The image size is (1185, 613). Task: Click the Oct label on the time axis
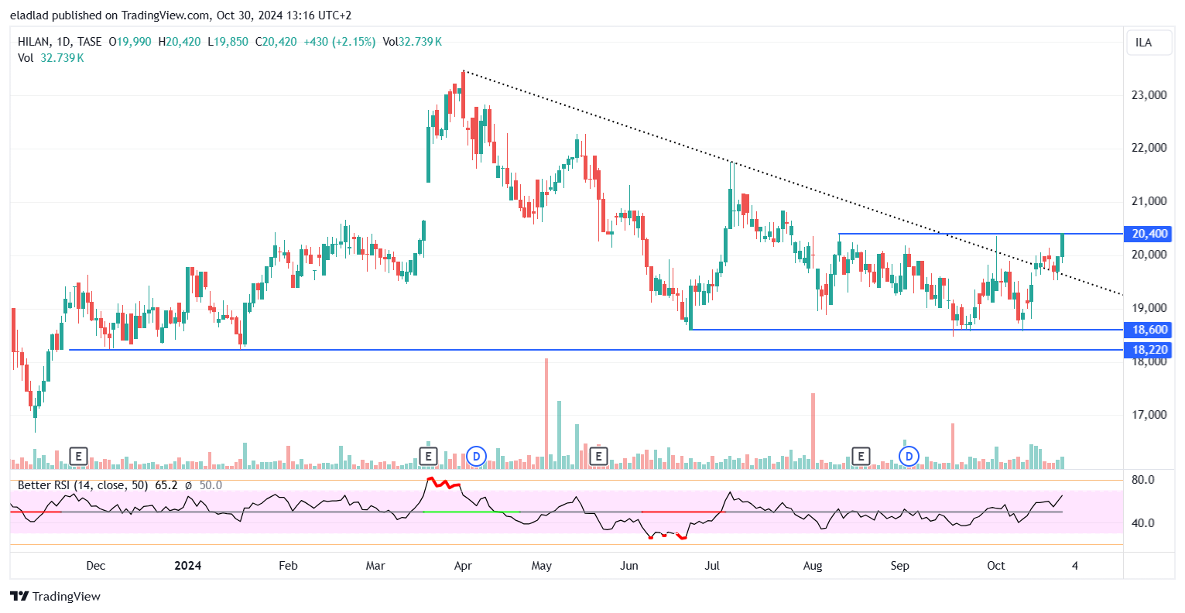click(996, 566)
